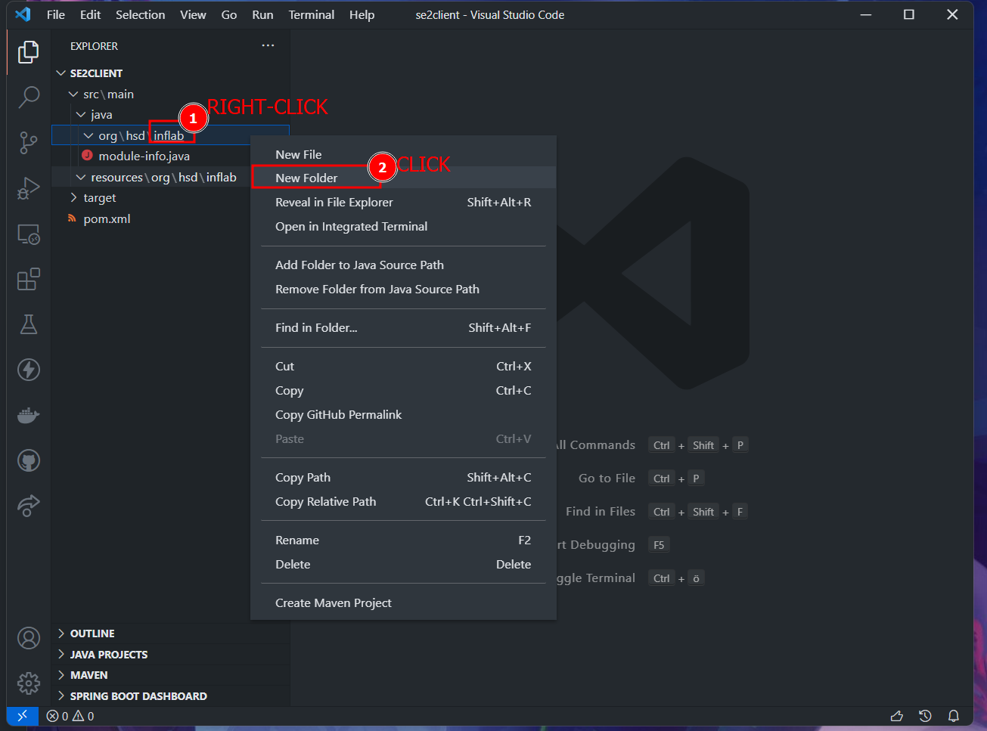Choose Delete from context menu
Image resolution: width=987 pixels, height=731 pixels.
(403, 564)
